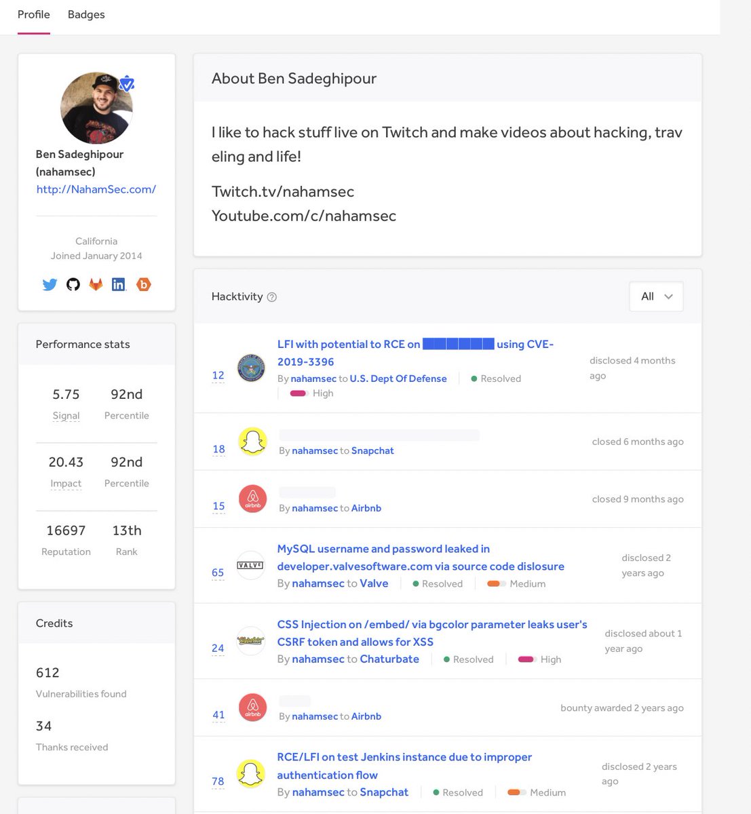Viewport: 751px width, 814px height.
Task: Click the High severity indicator on the DoD report
Action: pyautogui.click(x=312, y=393)
